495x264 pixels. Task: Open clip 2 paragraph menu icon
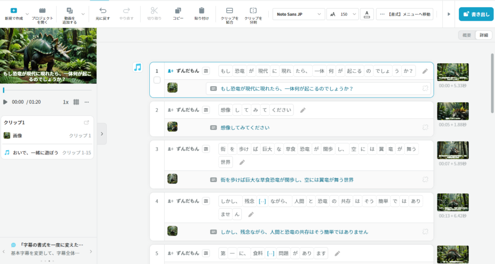(206, 110)
